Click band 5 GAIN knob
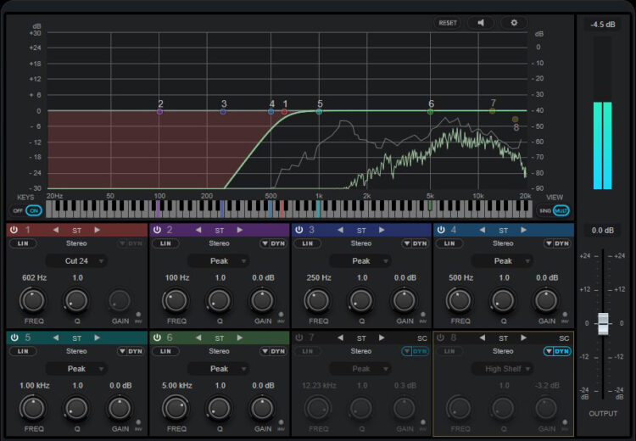This screenshot has width=636, height=441. pyautogui.click(x=120, y=409)
